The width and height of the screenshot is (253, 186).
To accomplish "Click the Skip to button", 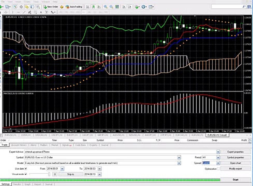I will (x=71, y=174).
